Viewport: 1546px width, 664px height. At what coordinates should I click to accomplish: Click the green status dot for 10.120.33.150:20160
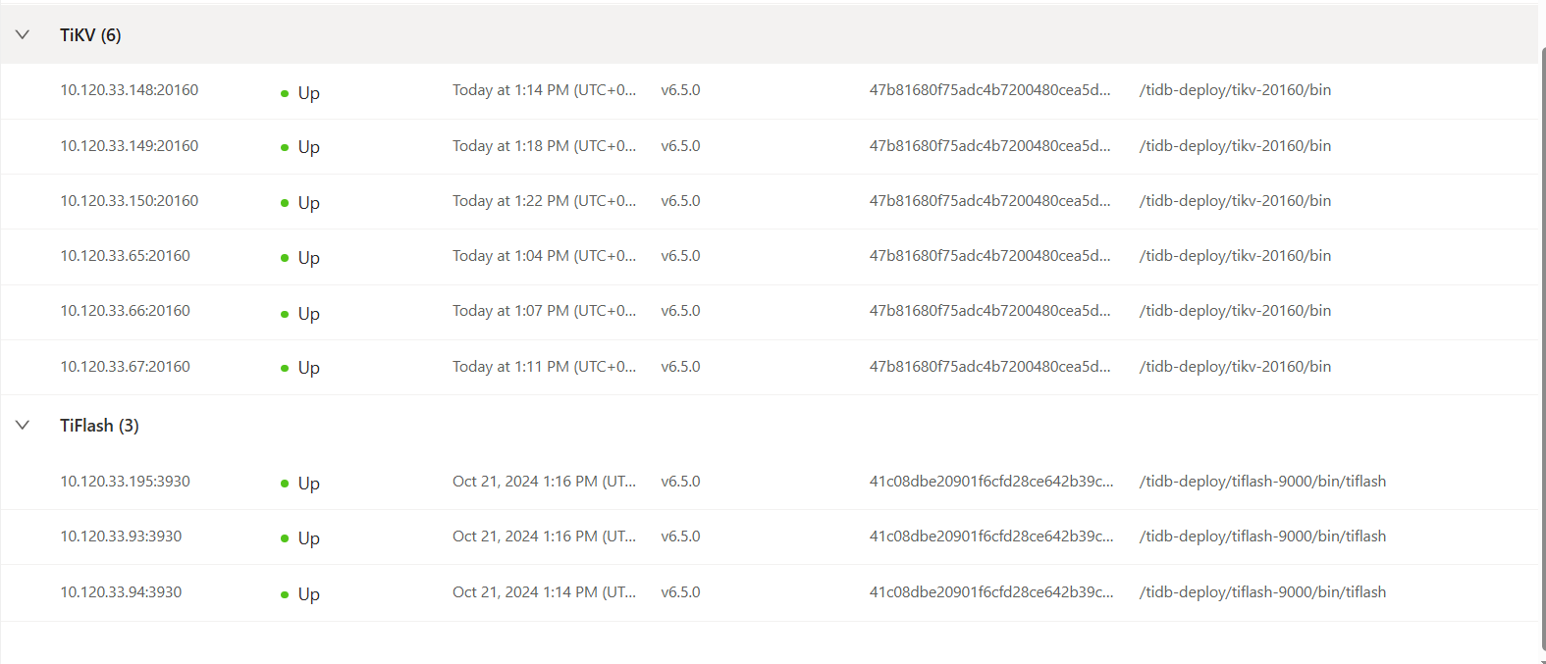tap(285, 204)
